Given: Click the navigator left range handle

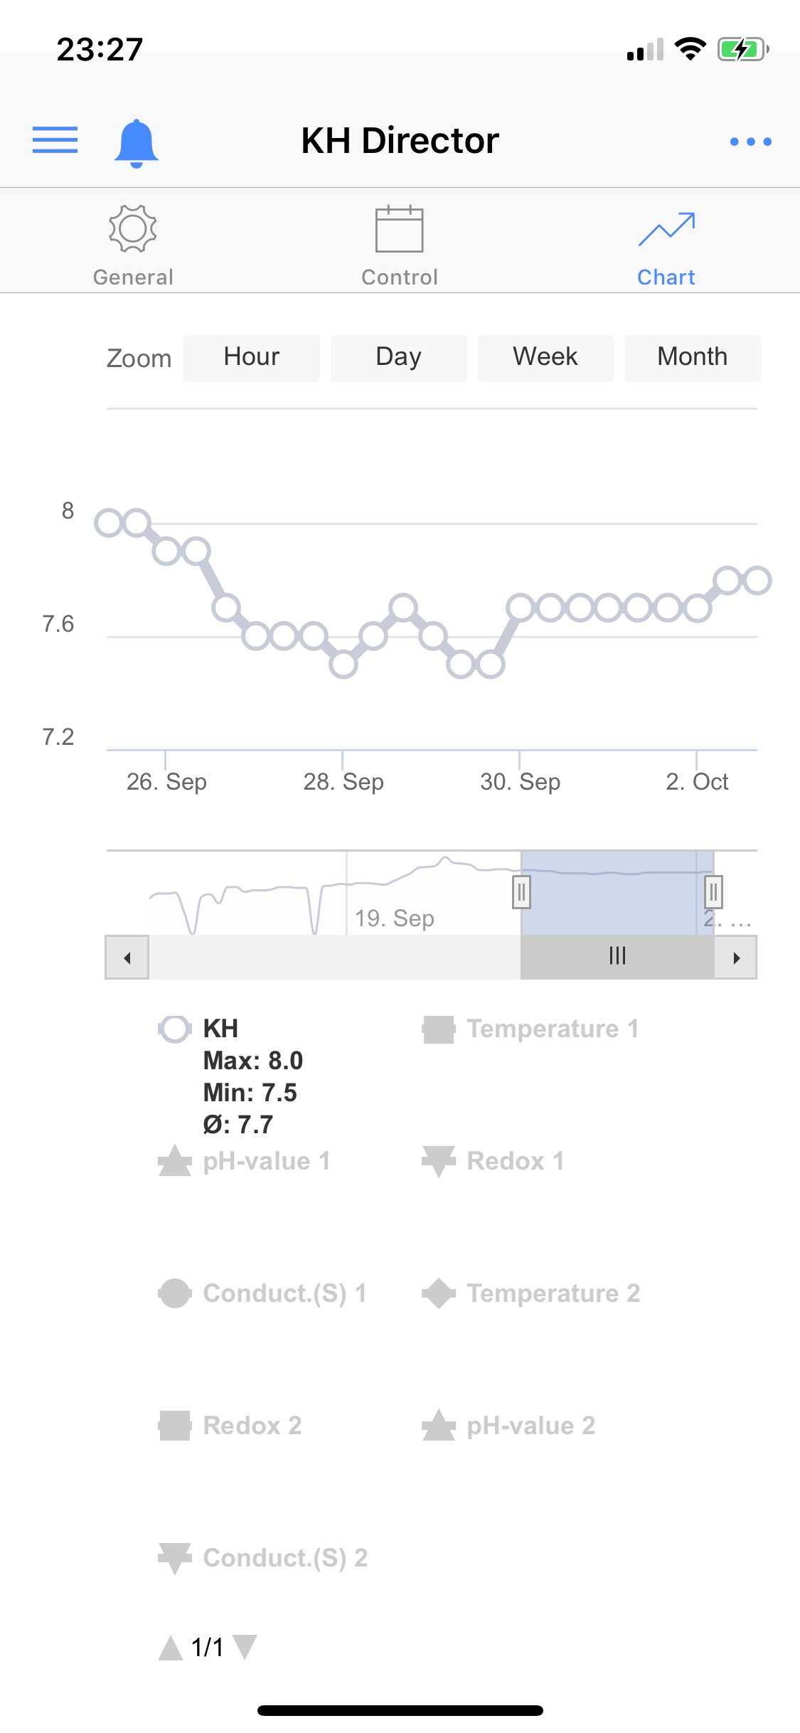Looking at the screenshot, I should [x=521, y=892].
